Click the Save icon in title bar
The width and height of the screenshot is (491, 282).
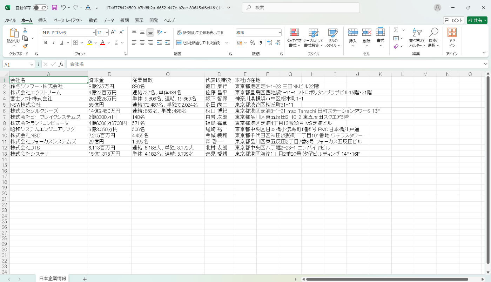54,7
